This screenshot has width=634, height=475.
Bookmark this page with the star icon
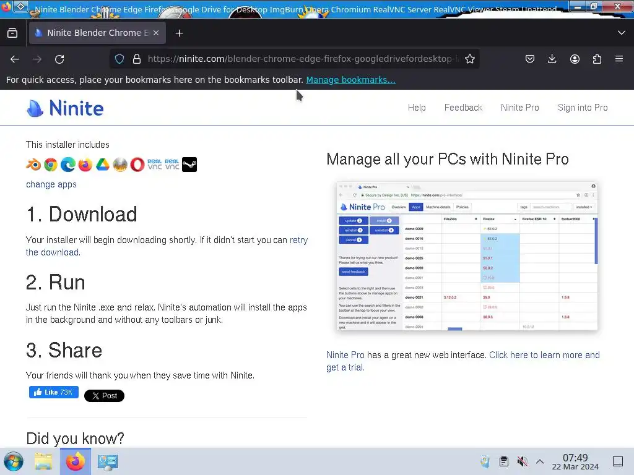click(x=469, y=59)
